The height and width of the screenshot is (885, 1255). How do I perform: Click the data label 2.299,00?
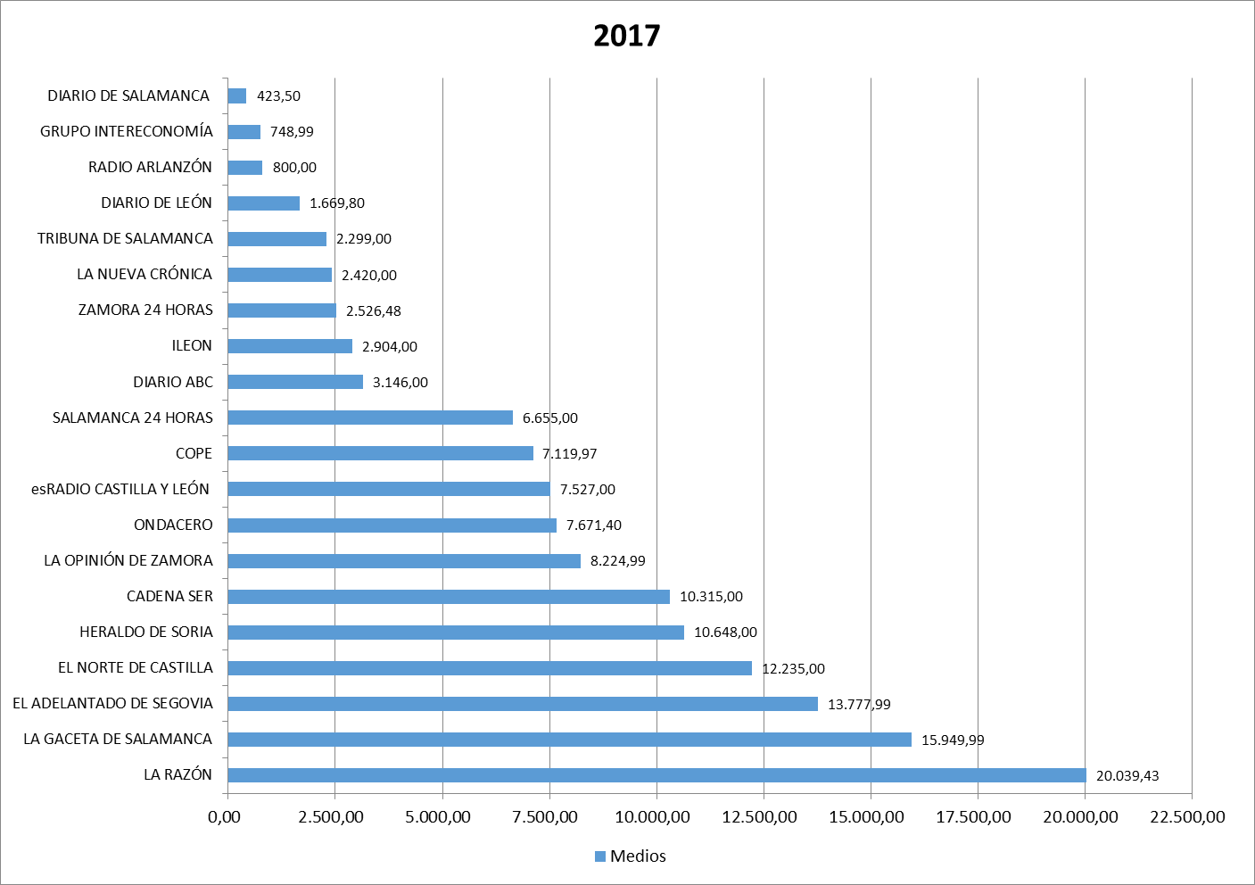coord(364,239)
